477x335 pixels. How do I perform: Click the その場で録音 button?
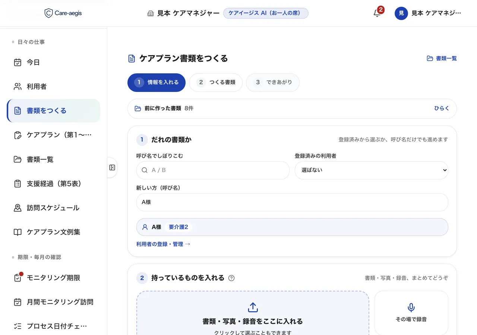tap(411, 313)
